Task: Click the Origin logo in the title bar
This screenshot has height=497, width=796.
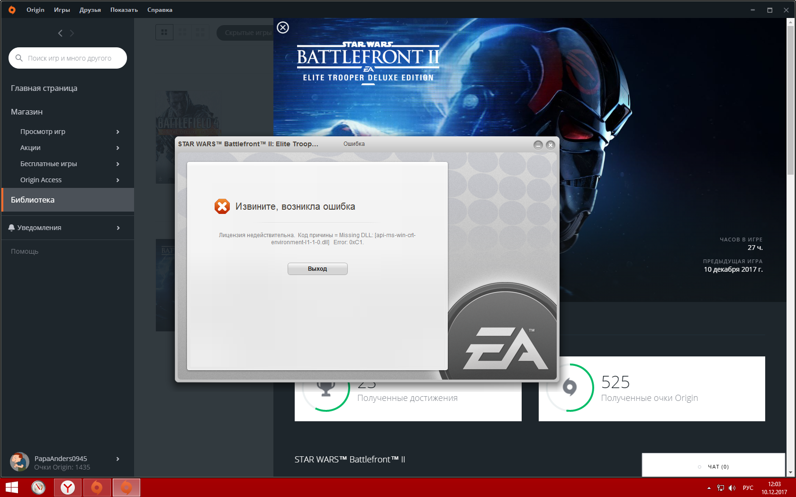Action: [12, 9]
